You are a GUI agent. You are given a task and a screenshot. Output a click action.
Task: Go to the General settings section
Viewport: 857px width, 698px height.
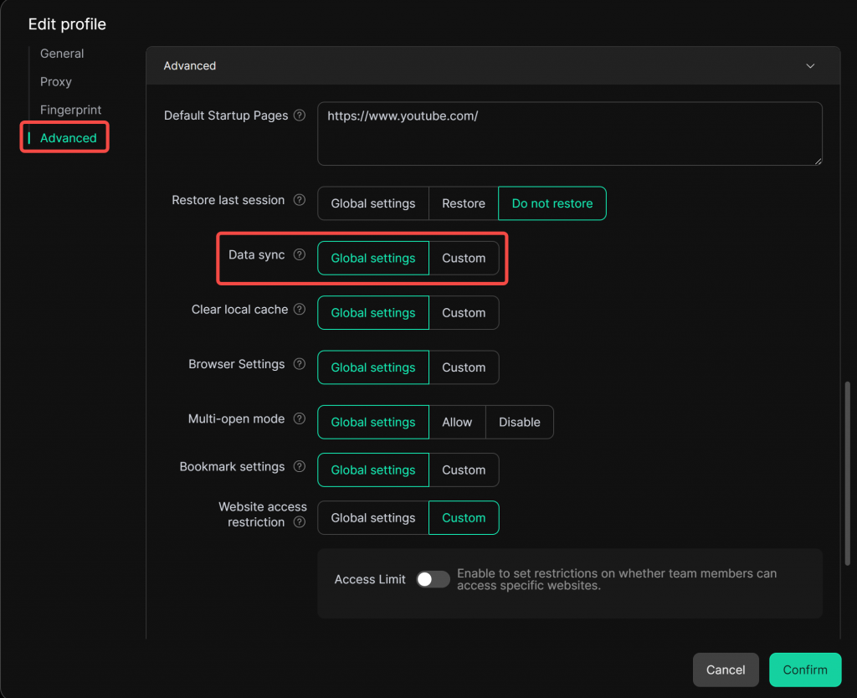coord(62,54)
